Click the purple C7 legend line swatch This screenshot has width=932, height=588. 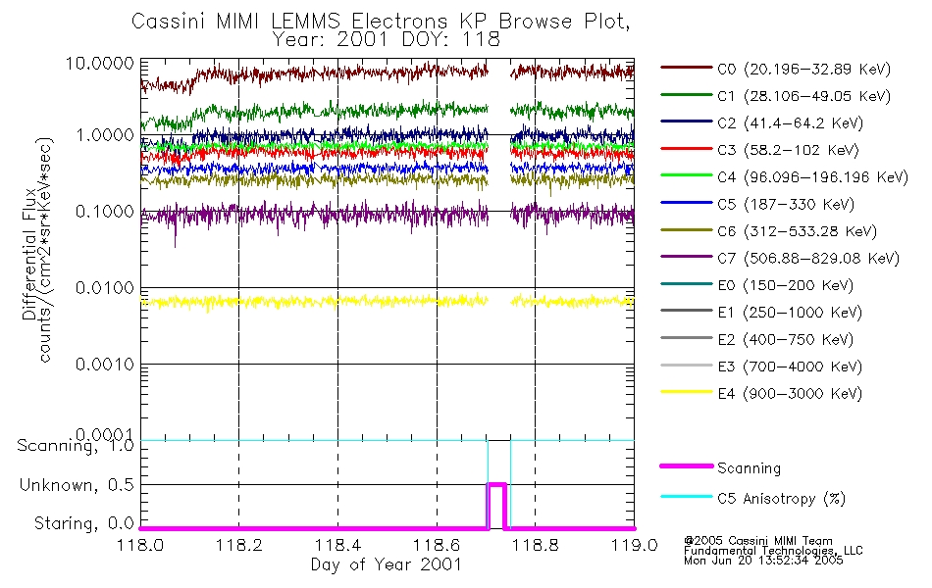(686, 257)
